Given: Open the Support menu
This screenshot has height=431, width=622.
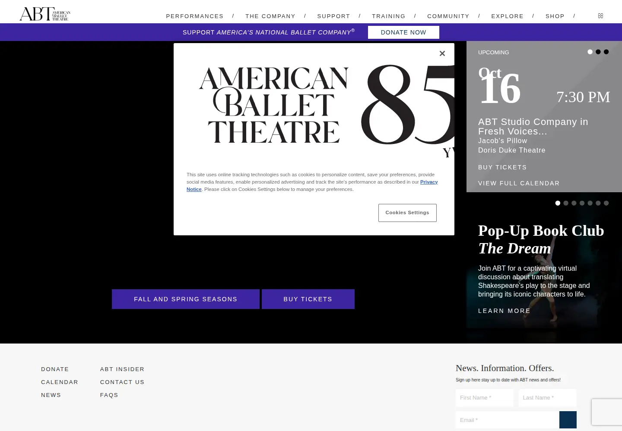Looking at the screenshot, I should pos(334,16).
